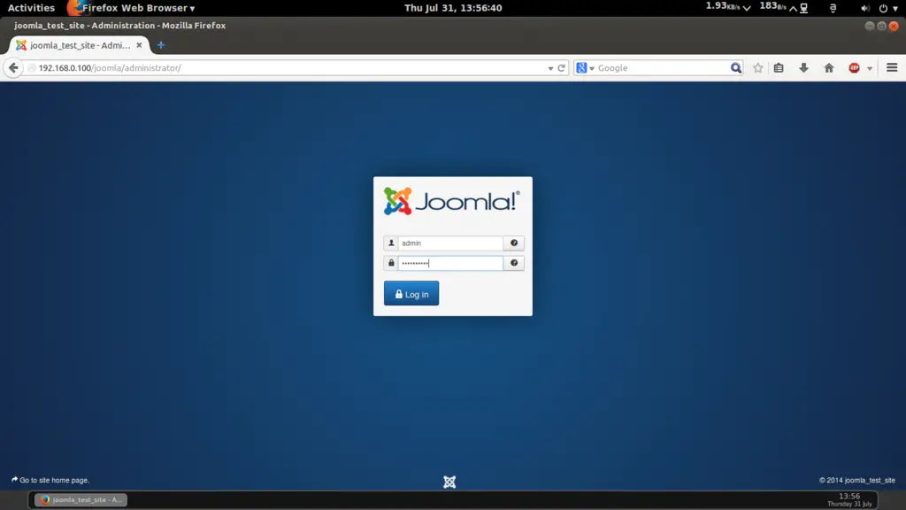
Task: Click the download speed indicator 1.93 KB/s
Action: click(728, 7)
